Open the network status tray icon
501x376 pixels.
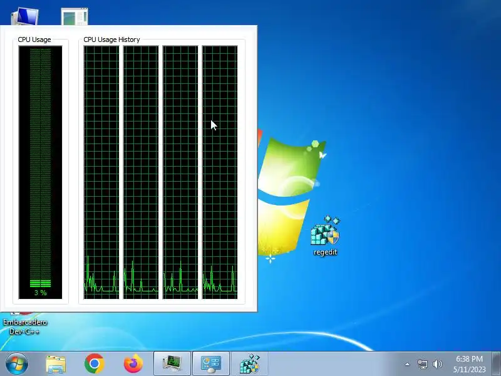click(422, 364)
